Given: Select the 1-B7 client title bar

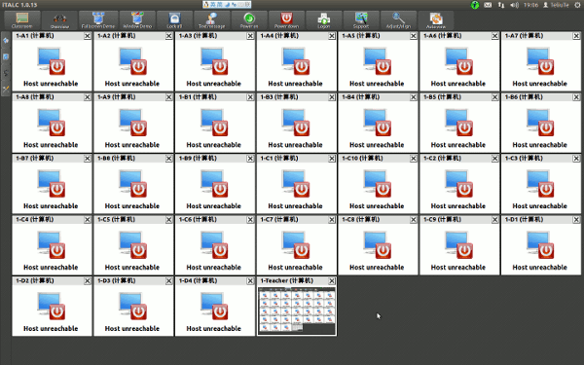Looking at the screenshot, I should click(52, 159).
